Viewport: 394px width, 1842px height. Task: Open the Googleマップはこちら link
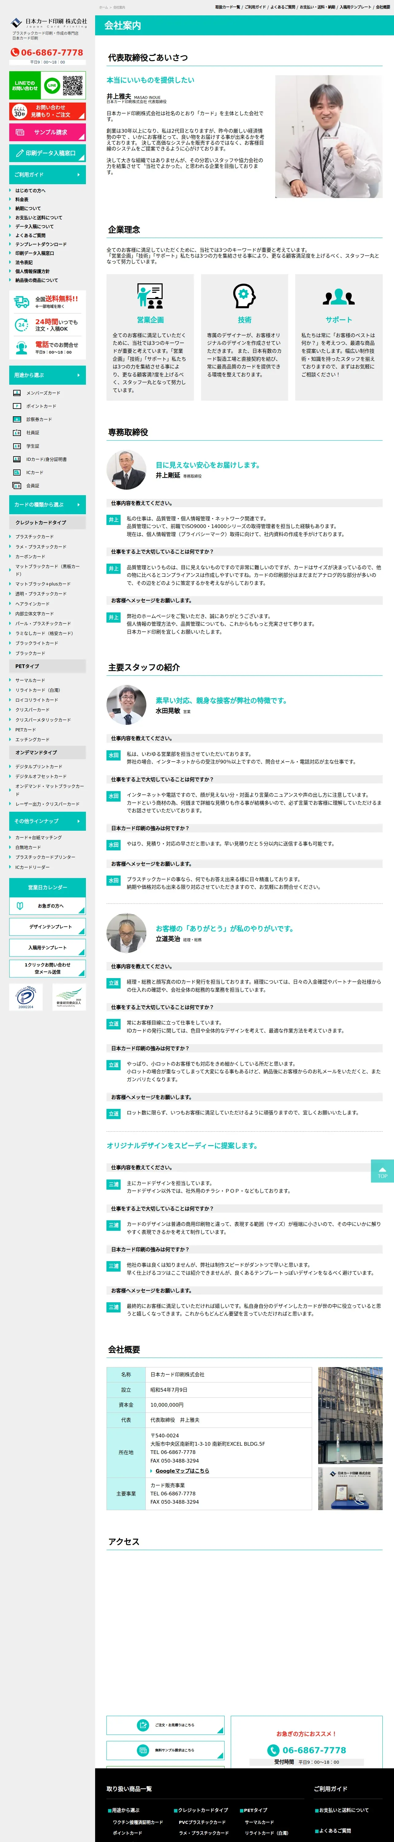182,1471
